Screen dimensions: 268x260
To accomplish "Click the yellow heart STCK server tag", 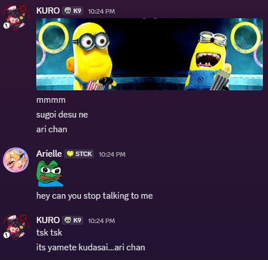I will coord(79,154).
